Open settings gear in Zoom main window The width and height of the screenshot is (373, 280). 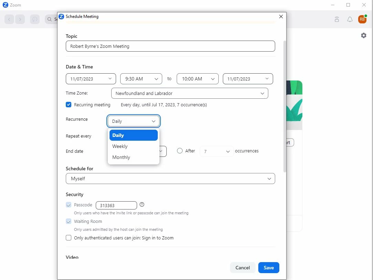click(363, 35)
